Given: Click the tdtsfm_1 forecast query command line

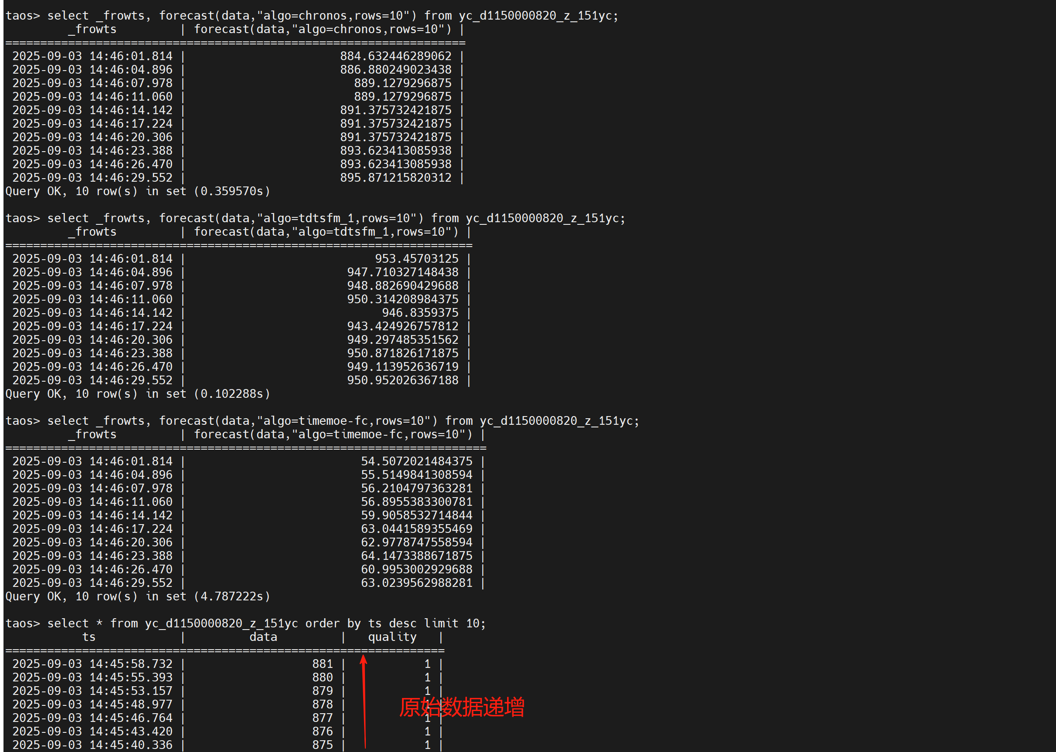Looking at the screenshot, I should (315, 218).
